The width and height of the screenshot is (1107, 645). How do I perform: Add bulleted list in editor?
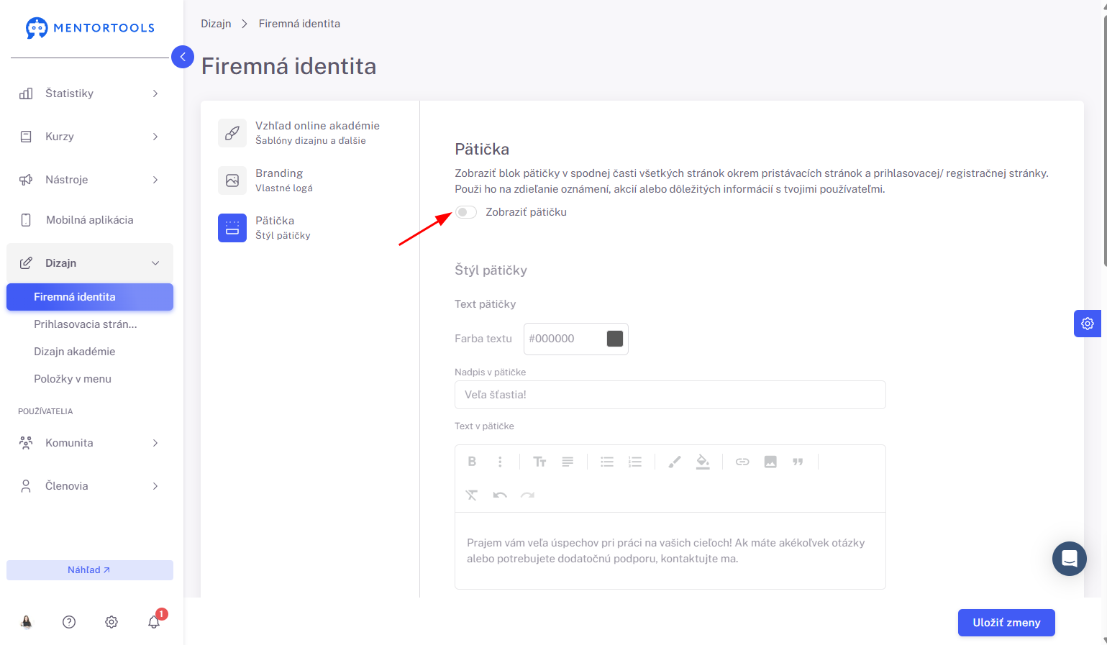click(607, 462)
